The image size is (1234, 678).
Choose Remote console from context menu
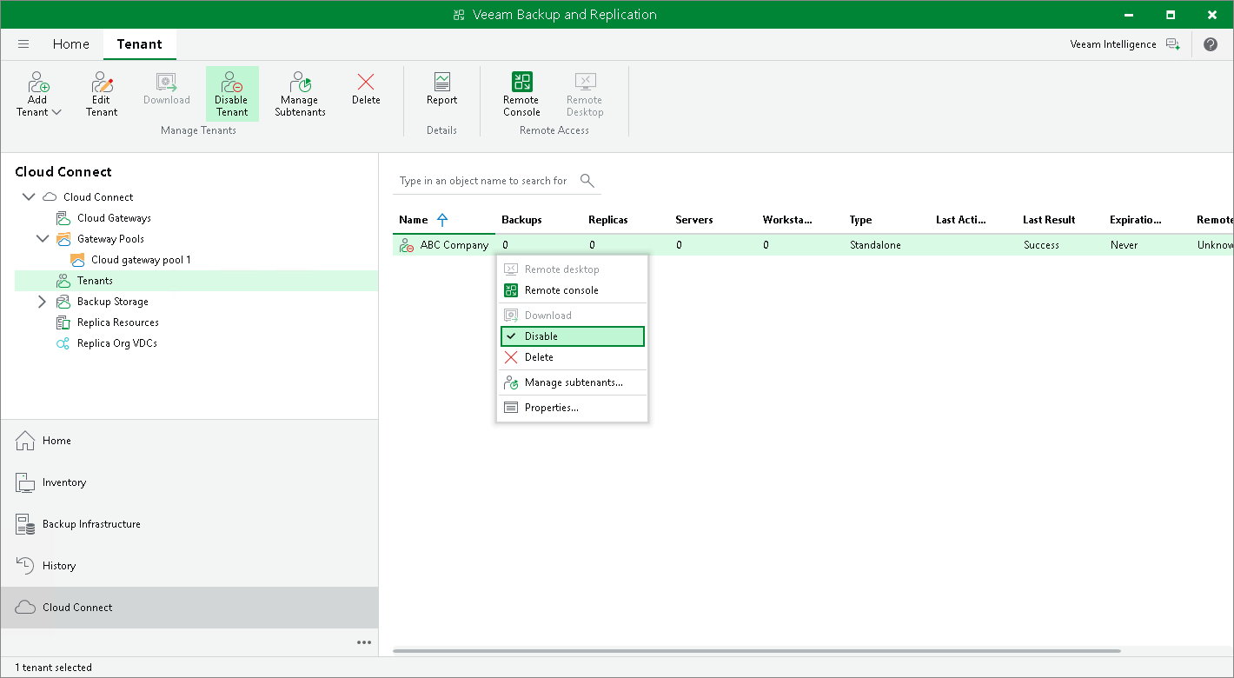tap(573, 290)
